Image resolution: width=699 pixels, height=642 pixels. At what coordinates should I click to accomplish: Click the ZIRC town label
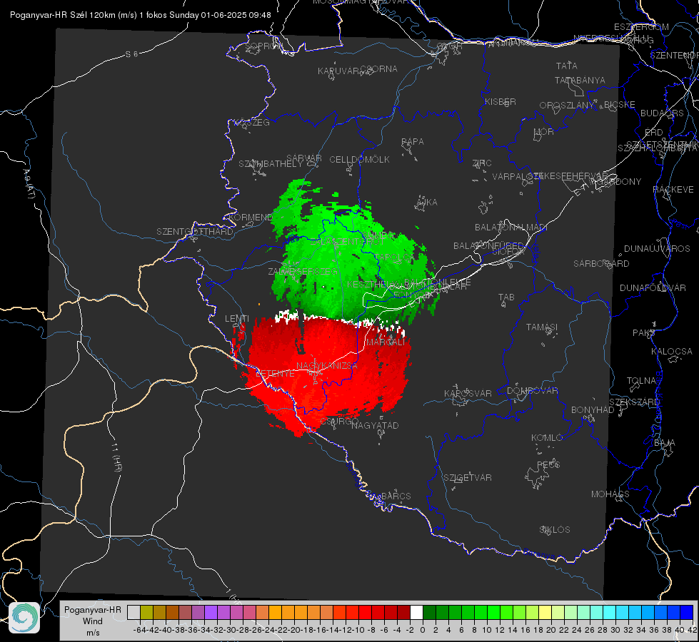click(x=482, y=163)
